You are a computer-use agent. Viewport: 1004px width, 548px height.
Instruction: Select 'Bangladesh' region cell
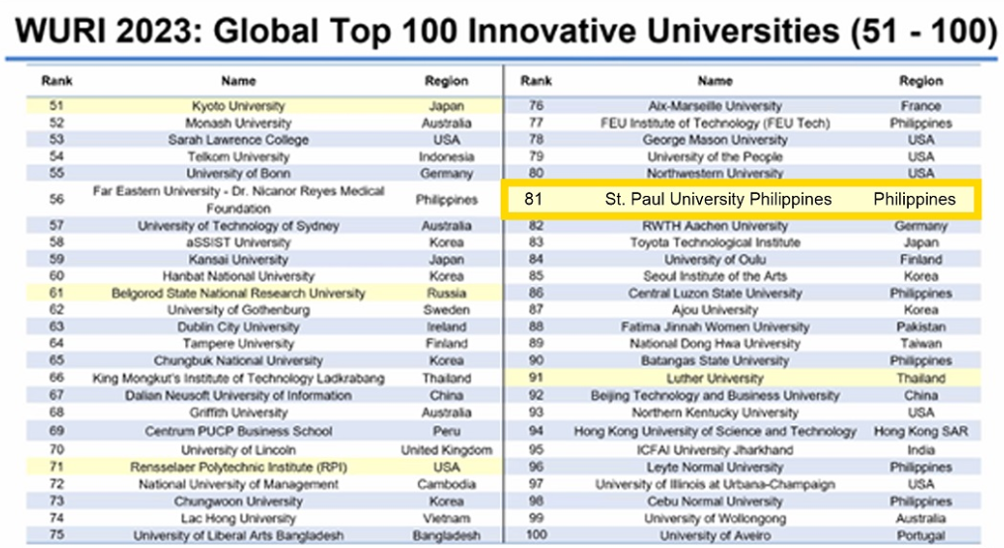tap(447, 535)
